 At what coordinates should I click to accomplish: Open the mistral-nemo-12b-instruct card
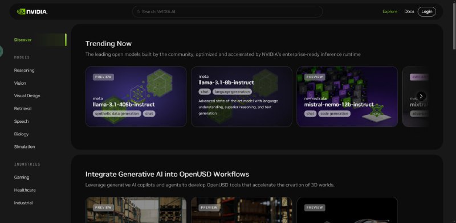click(347, 96)
